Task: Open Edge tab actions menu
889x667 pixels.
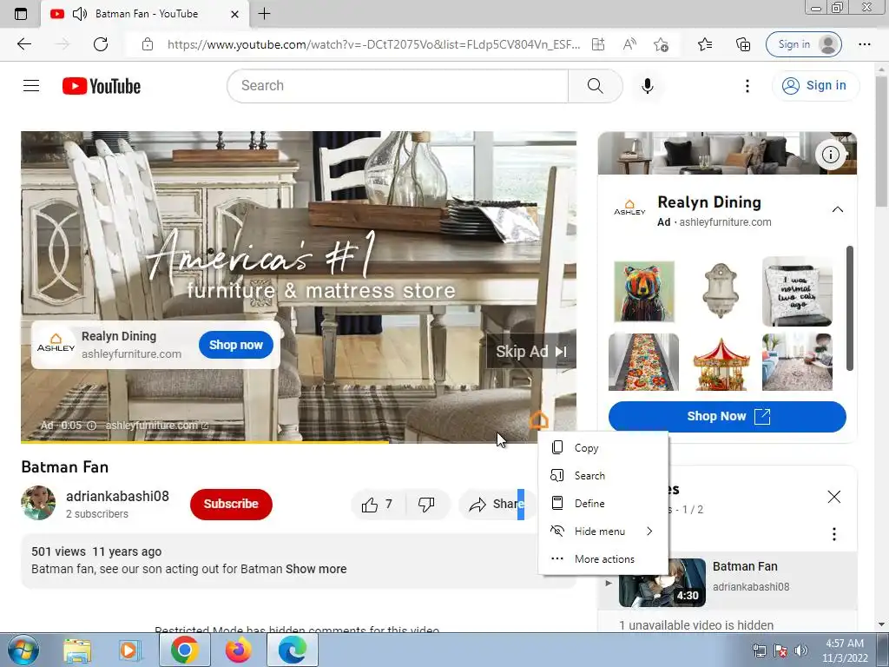Action: pos(21,14)
